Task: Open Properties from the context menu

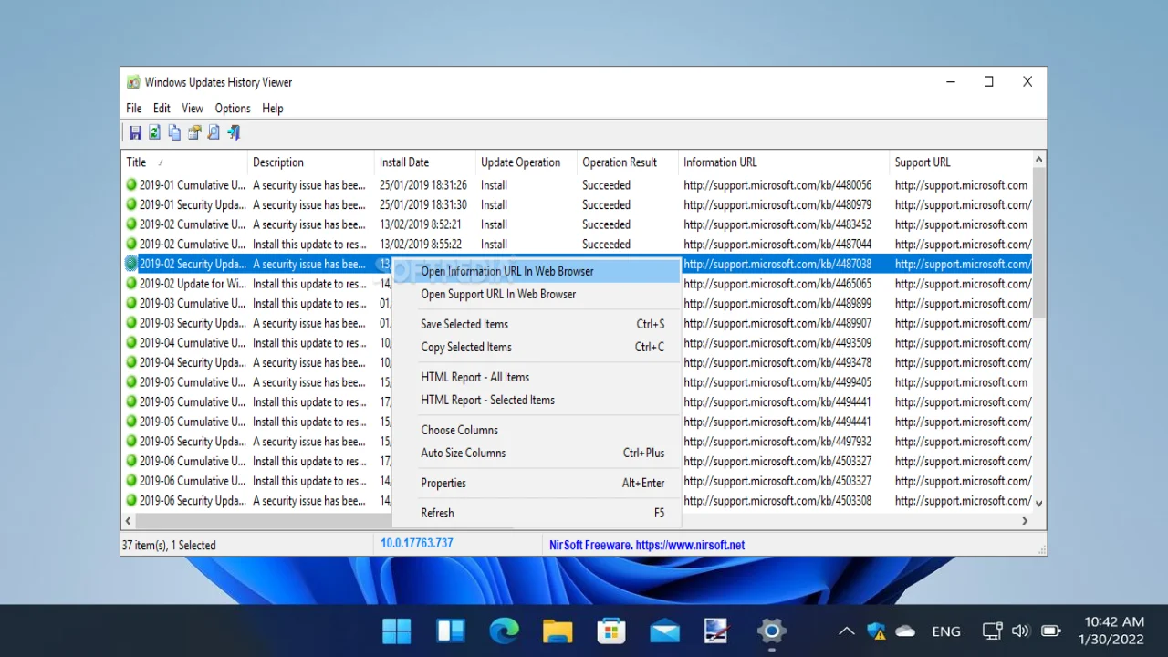Action: pos(537,483)
